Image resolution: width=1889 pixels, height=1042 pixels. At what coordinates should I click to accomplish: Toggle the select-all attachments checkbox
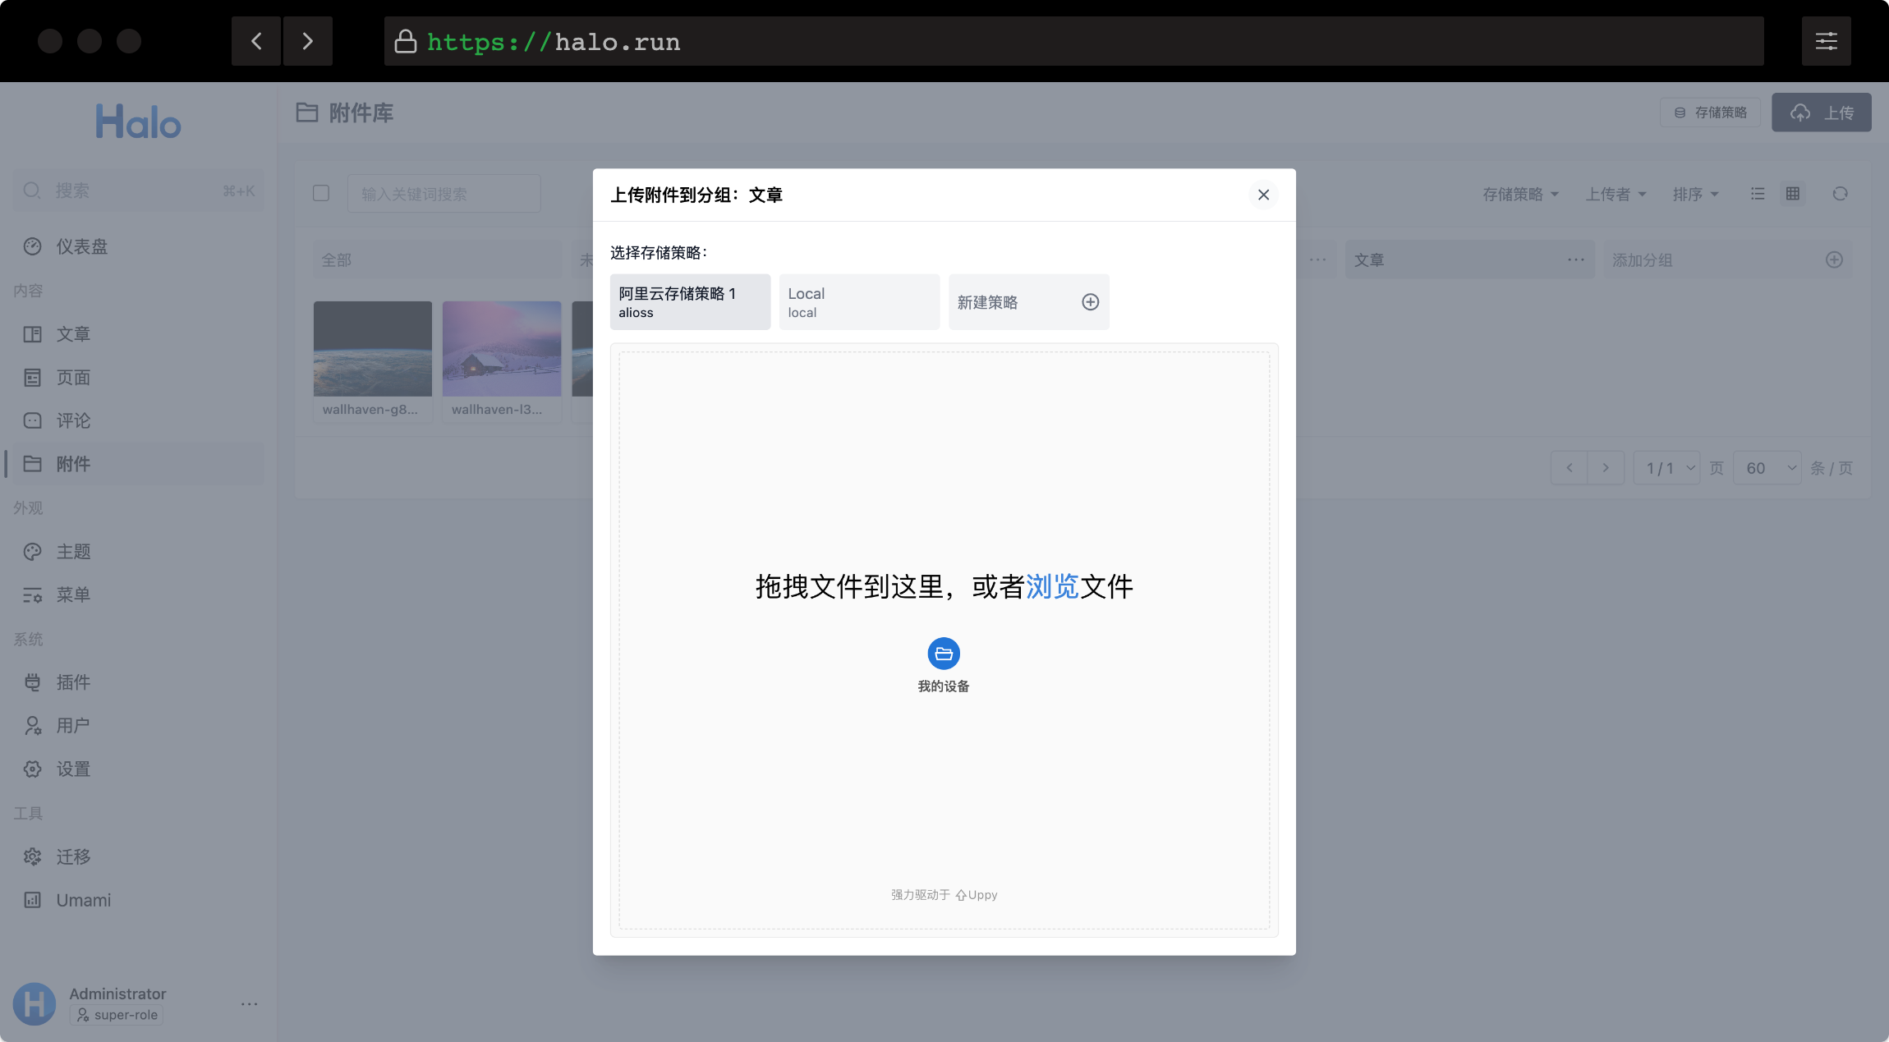pyautogui.click(x=321, y=193)
